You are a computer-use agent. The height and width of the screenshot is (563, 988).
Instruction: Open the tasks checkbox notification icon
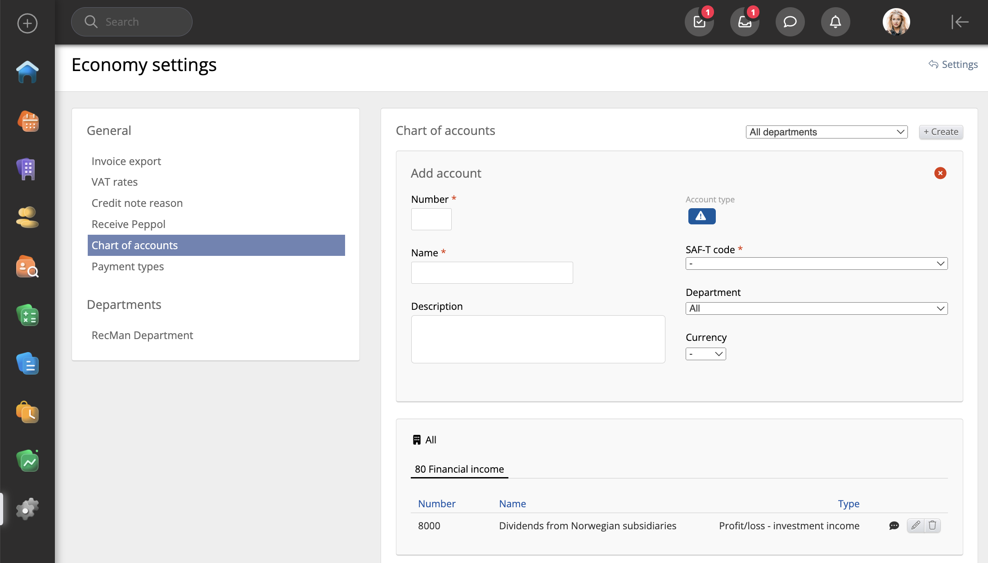[699, 22]
